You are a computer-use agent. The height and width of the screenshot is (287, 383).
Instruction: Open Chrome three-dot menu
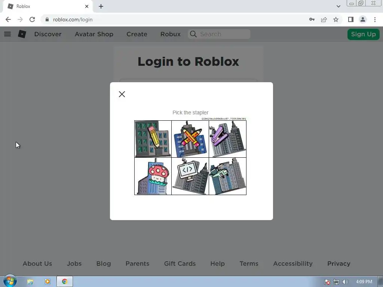(x=375, y=19)
